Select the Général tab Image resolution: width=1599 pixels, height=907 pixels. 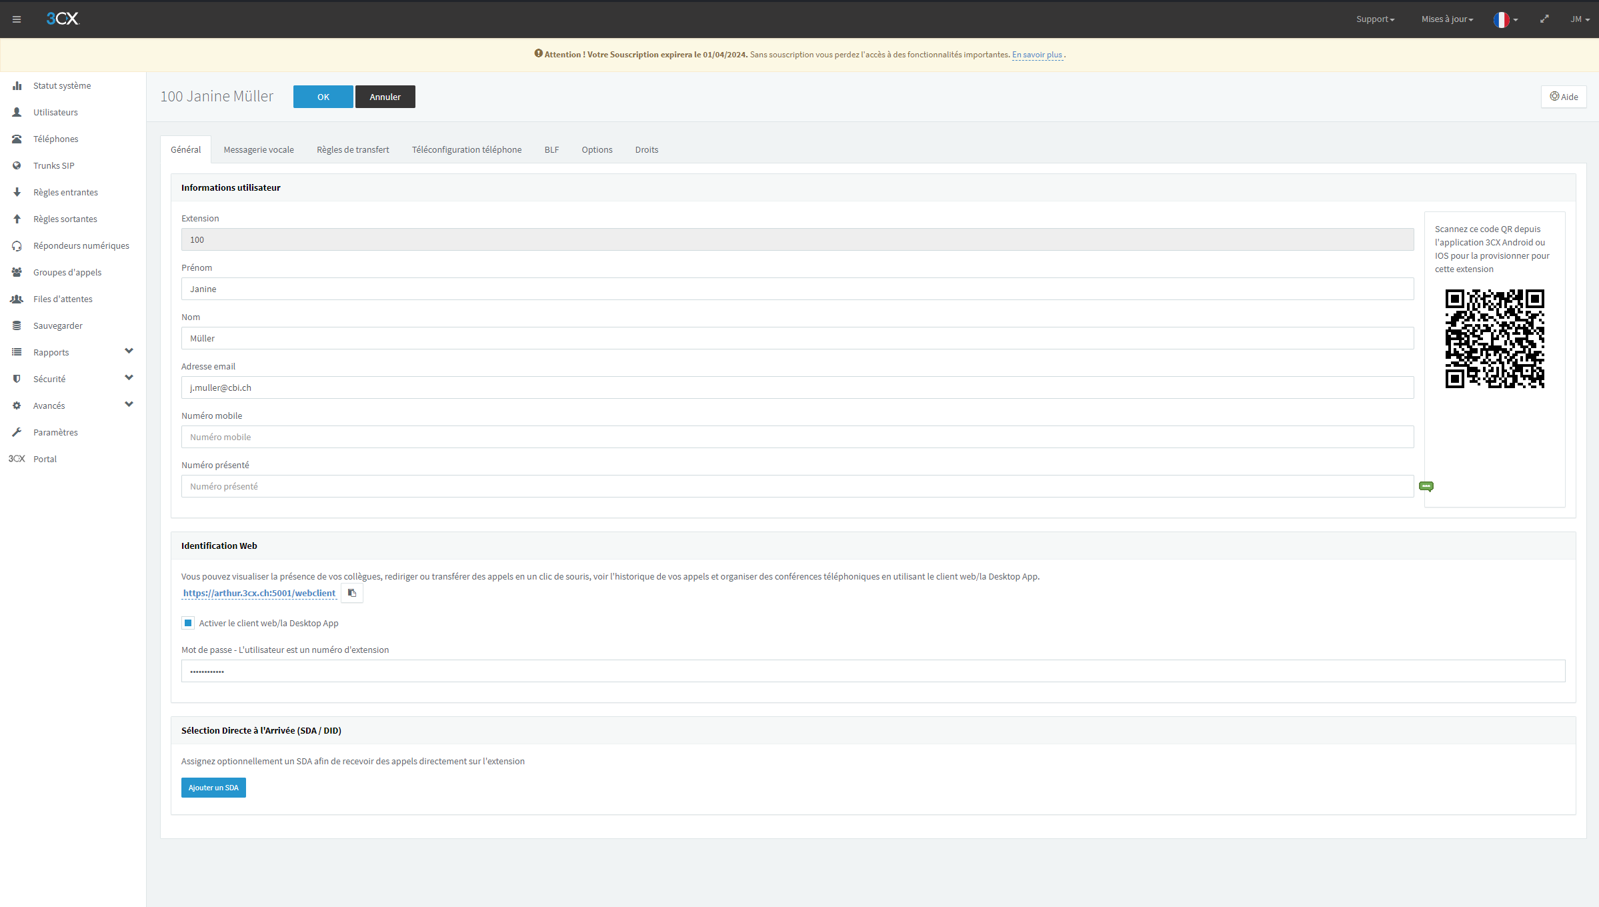pos(185,149)
